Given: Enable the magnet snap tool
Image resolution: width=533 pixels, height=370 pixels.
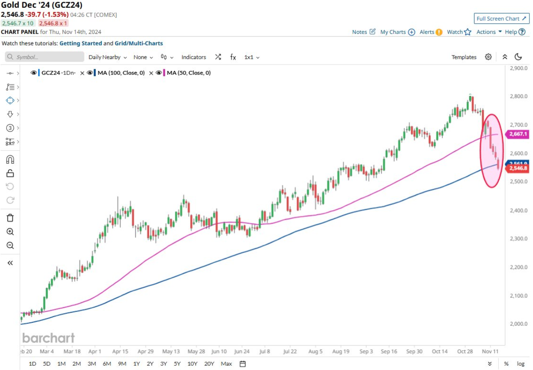Looking at the screenshot, I should pos(10,159).
